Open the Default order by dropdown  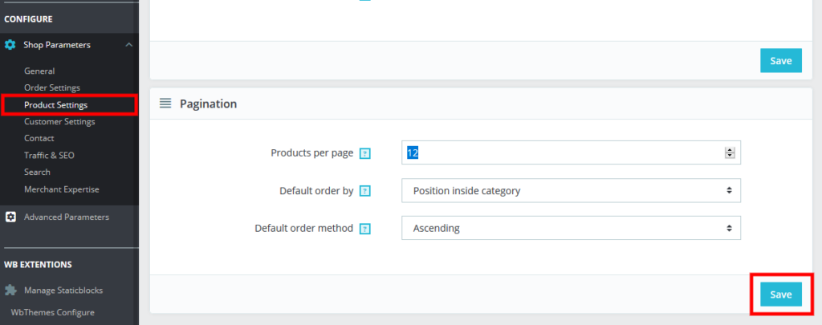[x=570, y=191]
